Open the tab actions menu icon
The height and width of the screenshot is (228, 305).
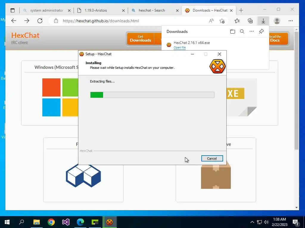(13, 10)
